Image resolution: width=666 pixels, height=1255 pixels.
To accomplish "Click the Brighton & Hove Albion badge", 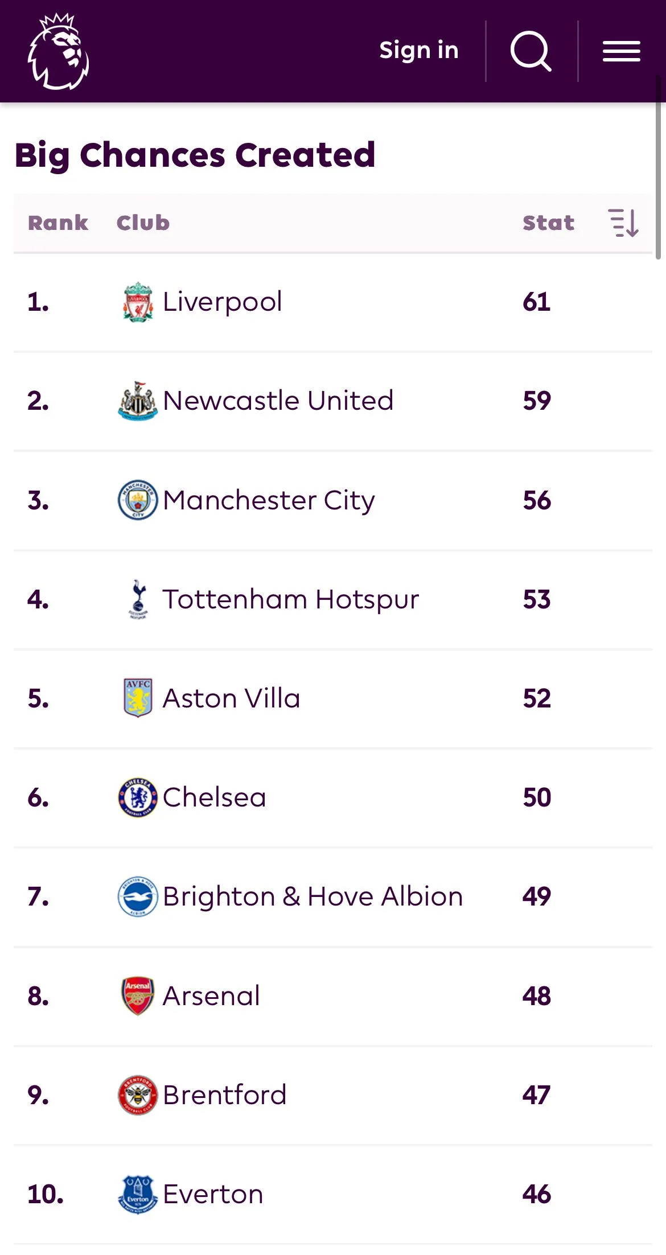I will click(x=138, y=896).
